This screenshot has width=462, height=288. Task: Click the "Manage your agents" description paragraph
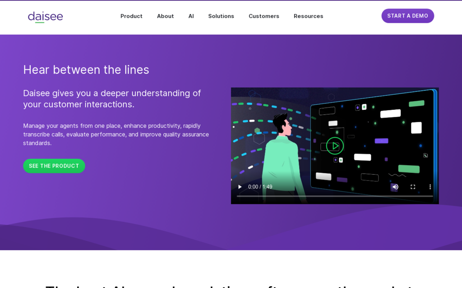coord(116,134)
